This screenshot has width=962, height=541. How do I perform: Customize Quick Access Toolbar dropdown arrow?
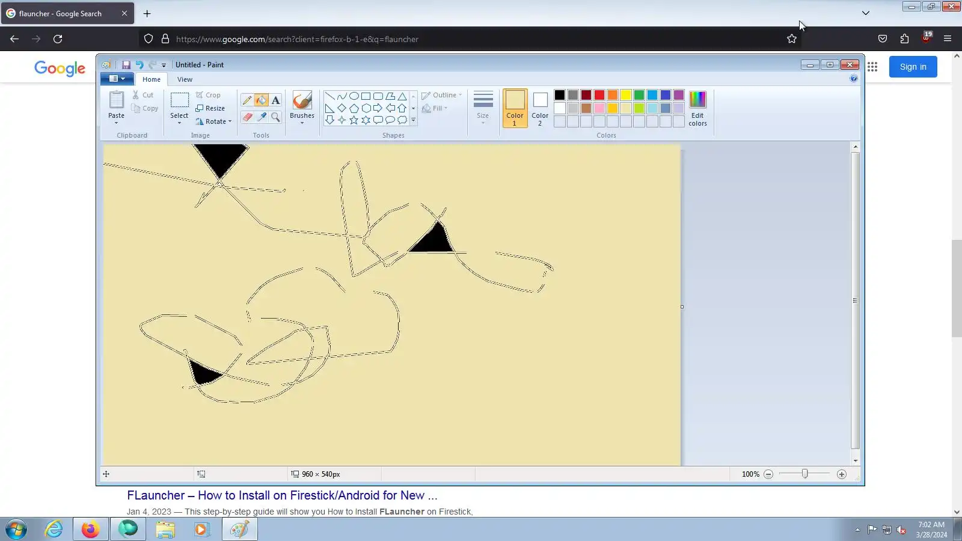pyautogui.click(x=164, y=66)
